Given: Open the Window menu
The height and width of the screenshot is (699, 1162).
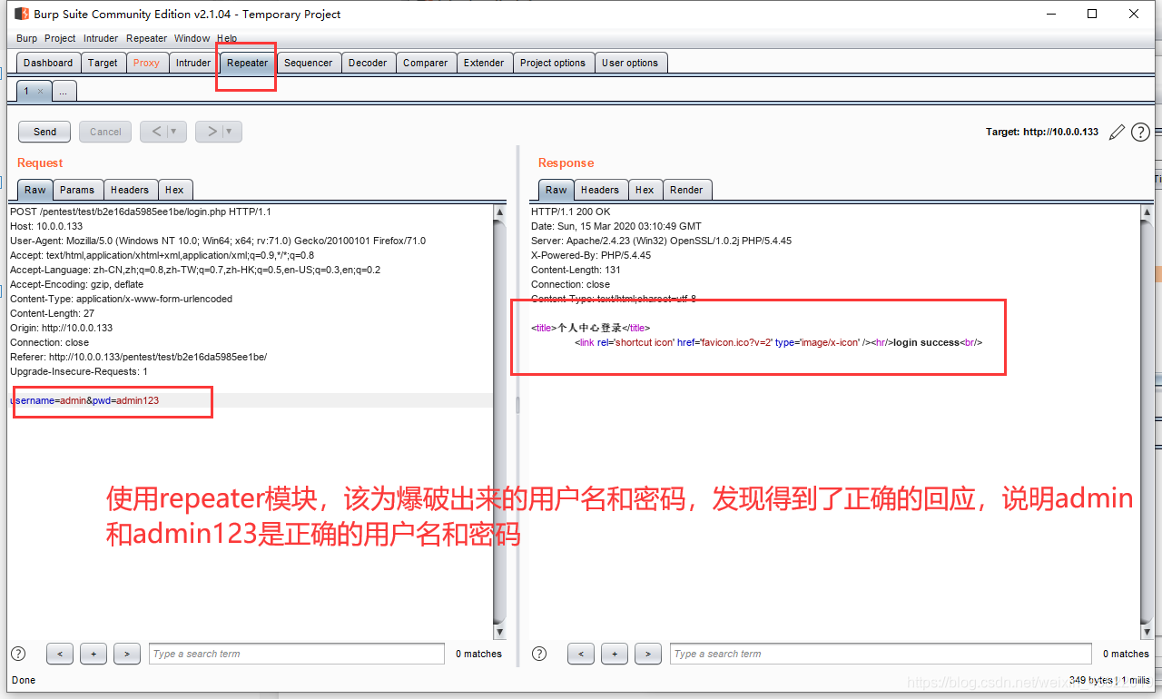Looking at the screenshot, I should click(192, 38).
